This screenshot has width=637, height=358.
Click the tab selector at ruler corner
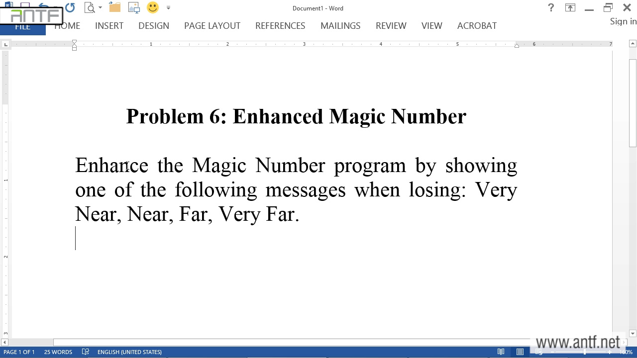point(5,45)
